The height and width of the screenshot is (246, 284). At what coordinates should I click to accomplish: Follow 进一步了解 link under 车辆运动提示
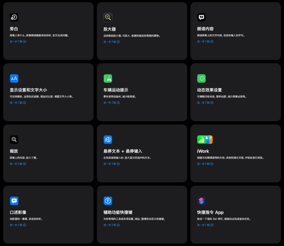111,103
